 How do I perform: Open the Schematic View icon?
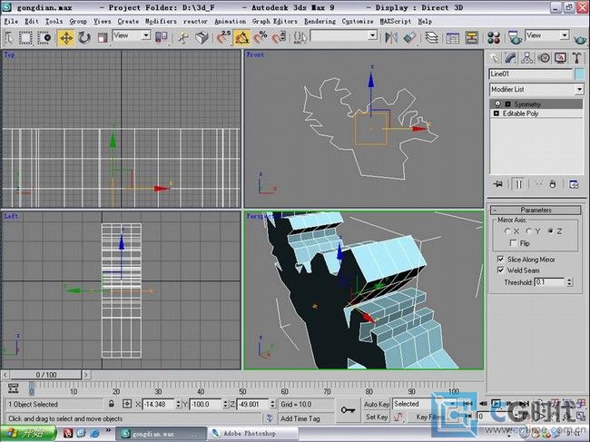click(x=471, y=37)
